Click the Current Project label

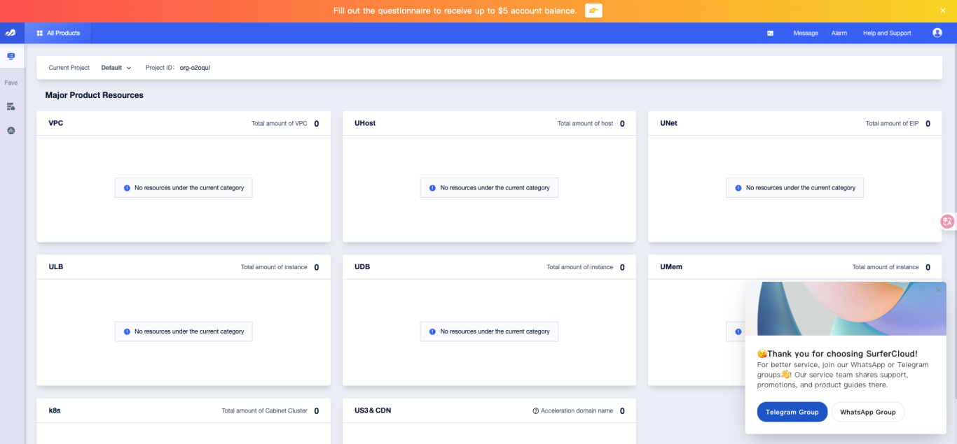pos(69,68)
